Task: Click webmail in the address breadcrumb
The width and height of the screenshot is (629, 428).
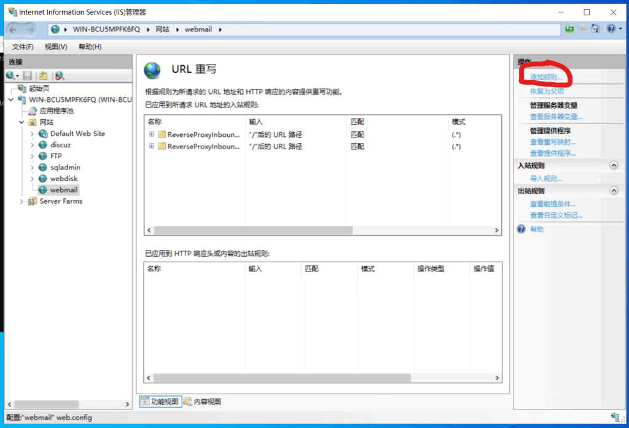Action: pyautogui.click(x=198, y=29)
